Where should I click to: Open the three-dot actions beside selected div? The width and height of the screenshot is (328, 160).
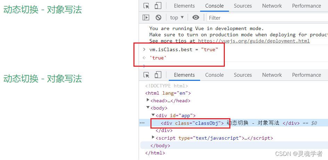point(142,123)
